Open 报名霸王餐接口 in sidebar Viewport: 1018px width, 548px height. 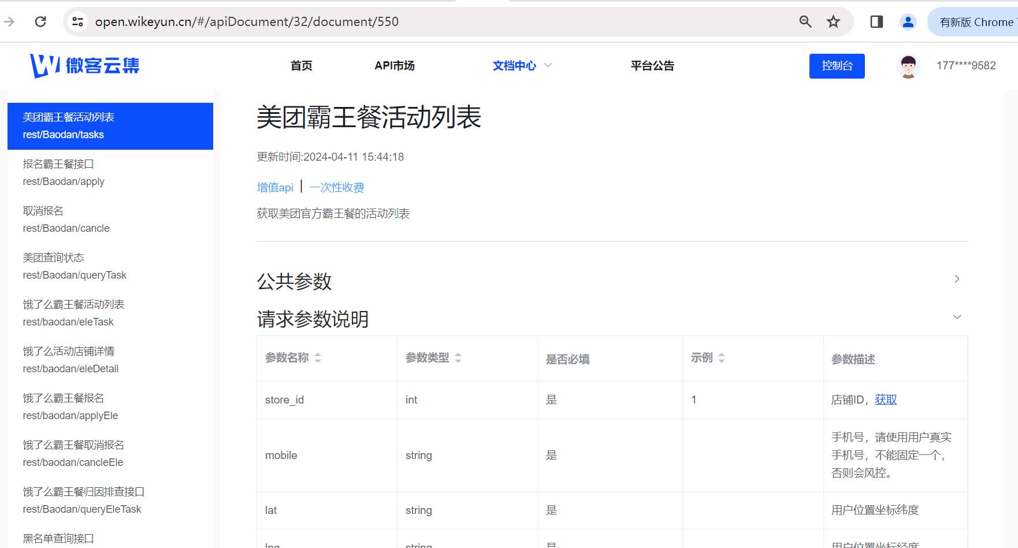coord(110,173)
